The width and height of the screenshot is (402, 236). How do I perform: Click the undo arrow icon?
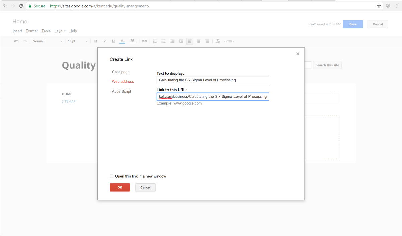tap(16, 41)
